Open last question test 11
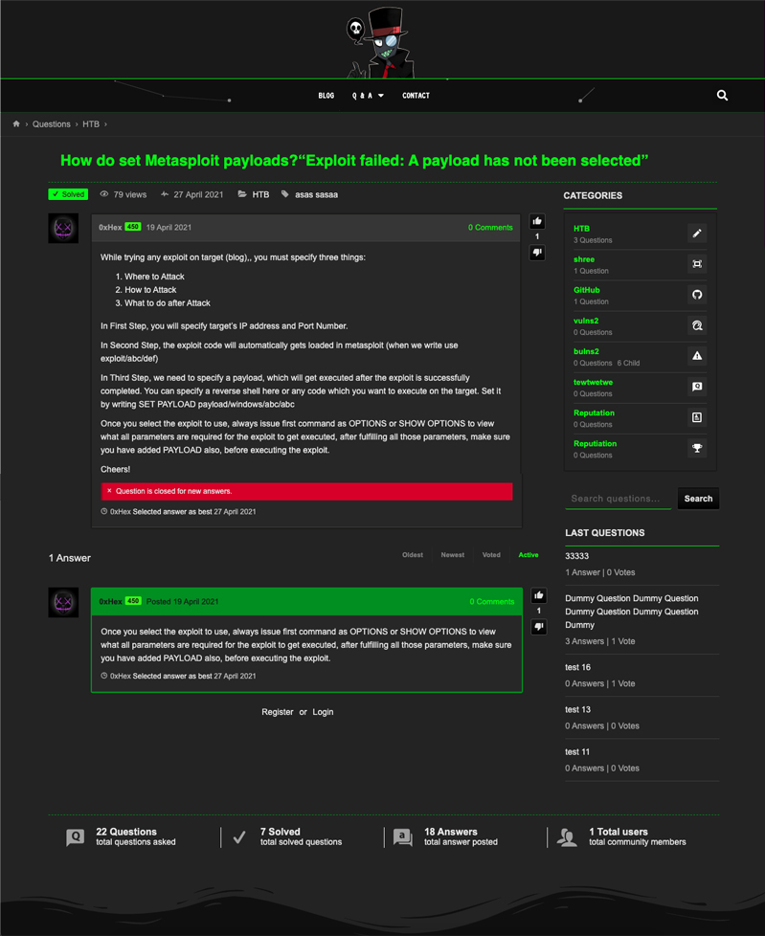This screenshot has width=765, height=936. click(x=577, y=752)
